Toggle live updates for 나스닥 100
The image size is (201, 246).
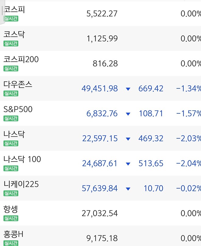click(11, 167)
